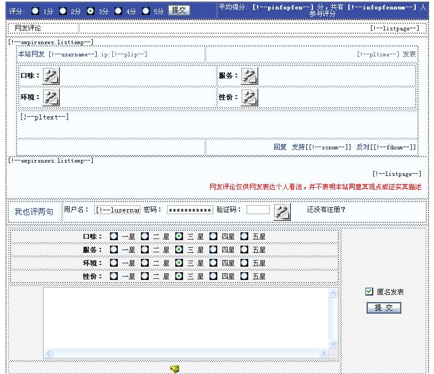The image size is (434, 374).
Task: Click the 提 交 button under 匿名发表
Action: coord(384,308)
